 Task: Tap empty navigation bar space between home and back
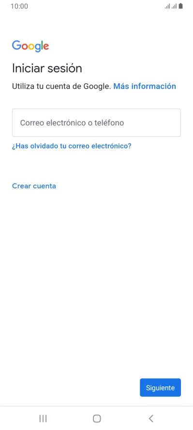click(x=124, y=418)
